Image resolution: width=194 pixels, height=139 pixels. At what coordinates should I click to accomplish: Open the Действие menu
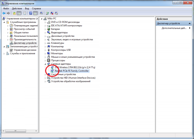pyautogui.click(x=17, y=8)
